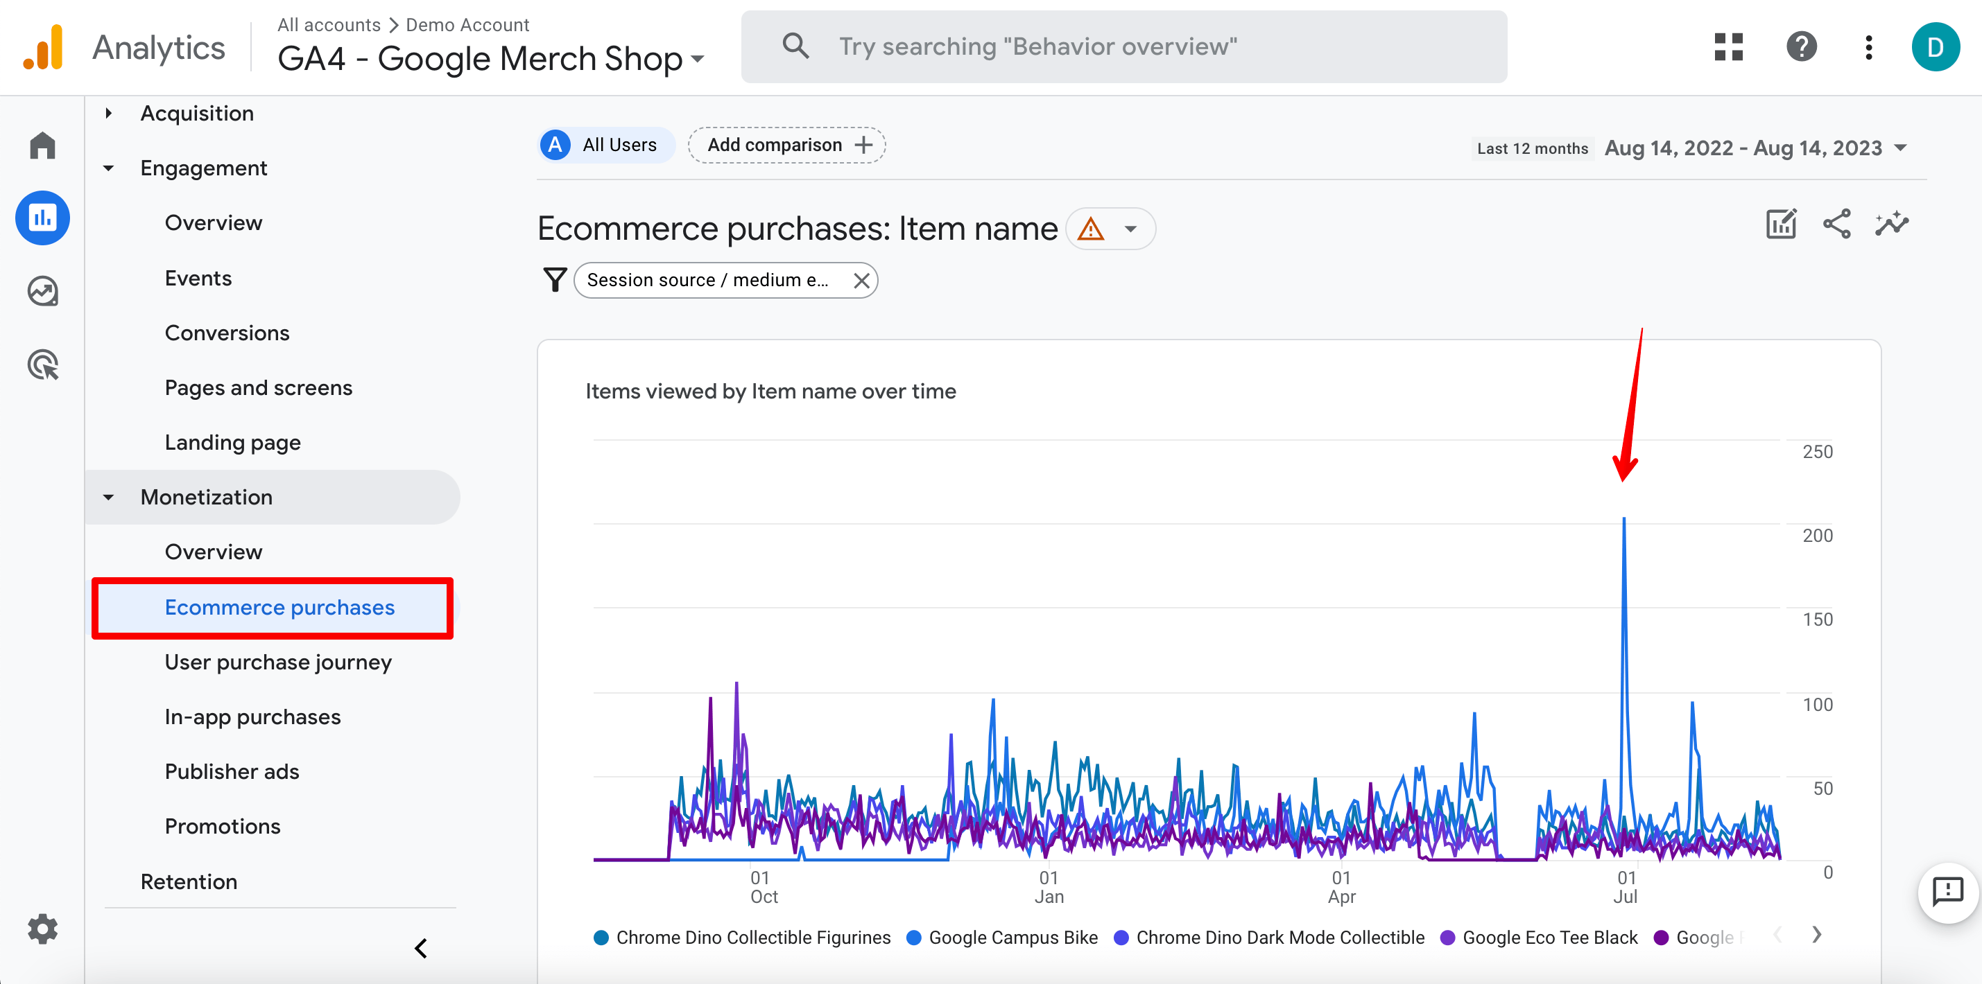Open the report title status dropdown arrow
The image size is (1982, 984).
tap(1130, 229)
